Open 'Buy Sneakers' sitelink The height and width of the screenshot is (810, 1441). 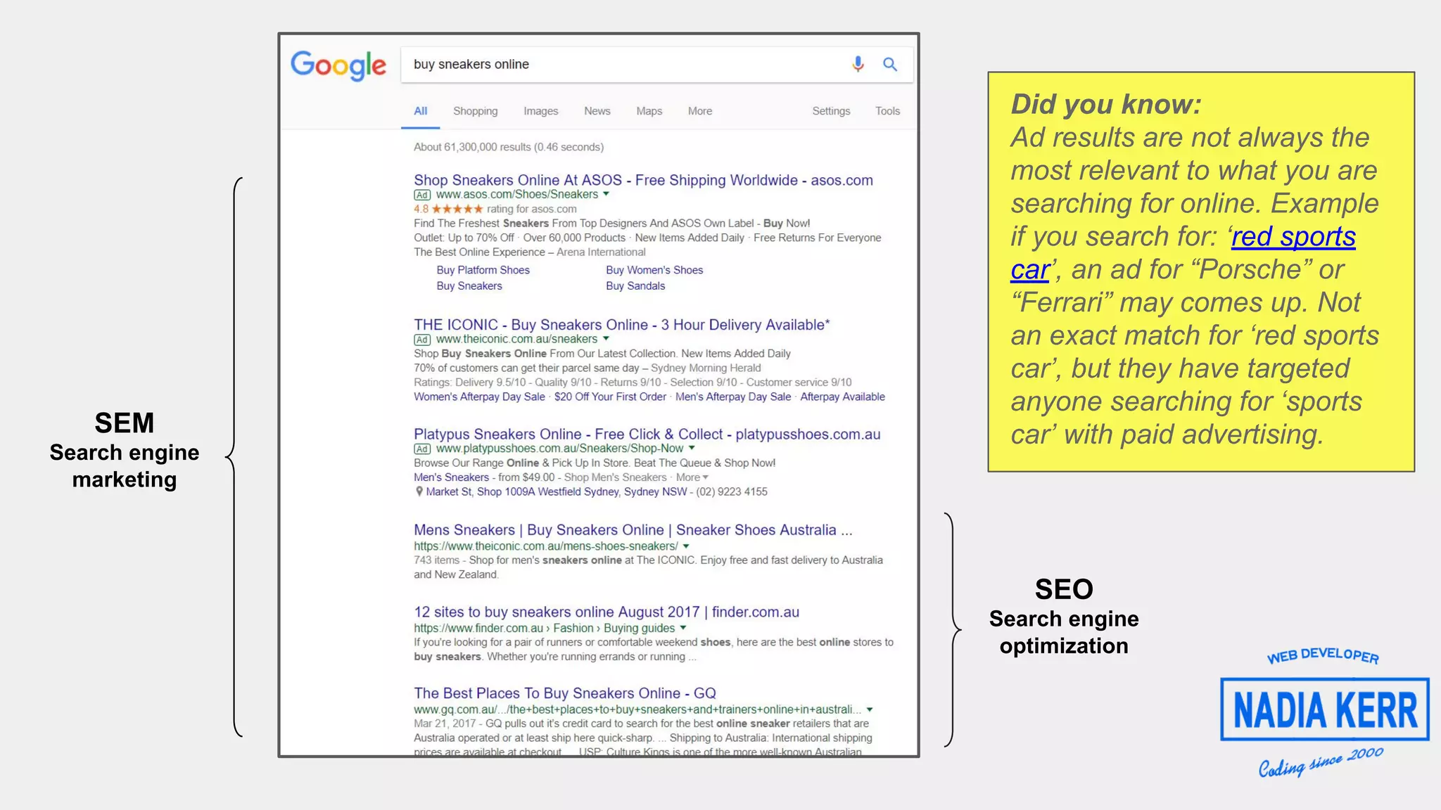pos(469,286)
